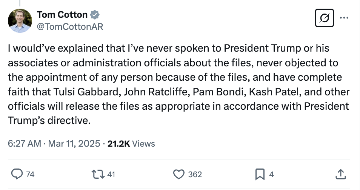Open the 21.2K view count
The image size is (360, 190).
pos(118,144)
